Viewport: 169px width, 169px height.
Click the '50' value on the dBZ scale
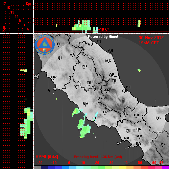click(140, 163)
